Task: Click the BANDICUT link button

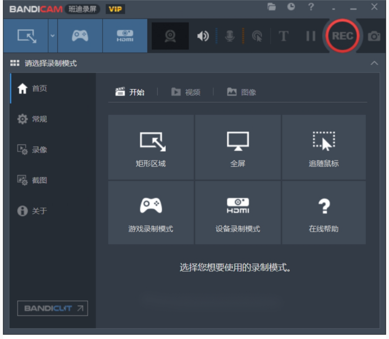Action: click(52, 308)
